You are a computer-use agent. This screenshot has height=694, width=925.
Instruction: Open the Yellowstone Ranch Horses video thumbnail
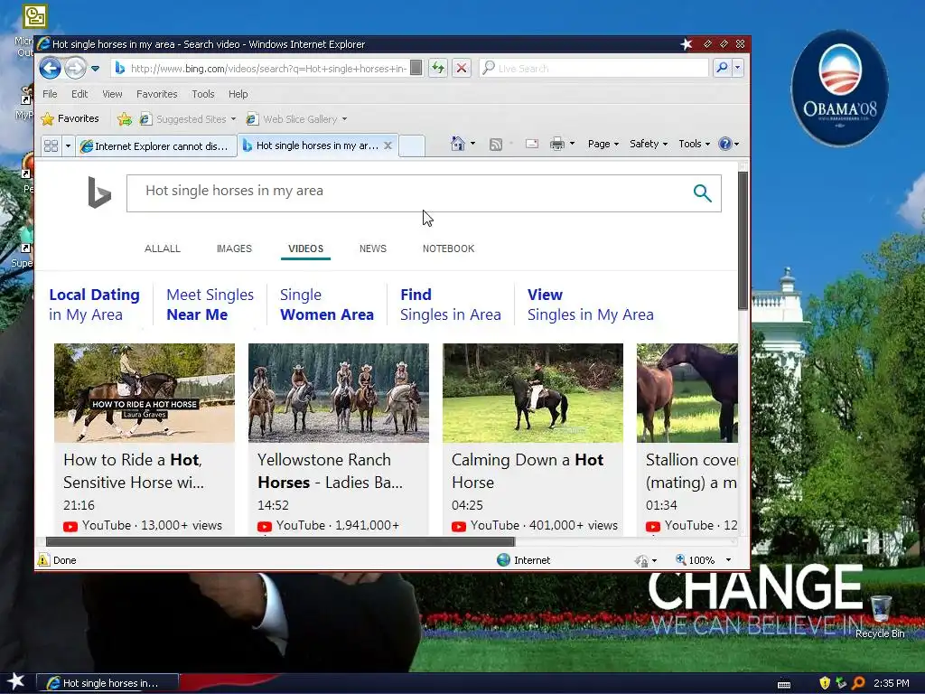click(339, 393)
